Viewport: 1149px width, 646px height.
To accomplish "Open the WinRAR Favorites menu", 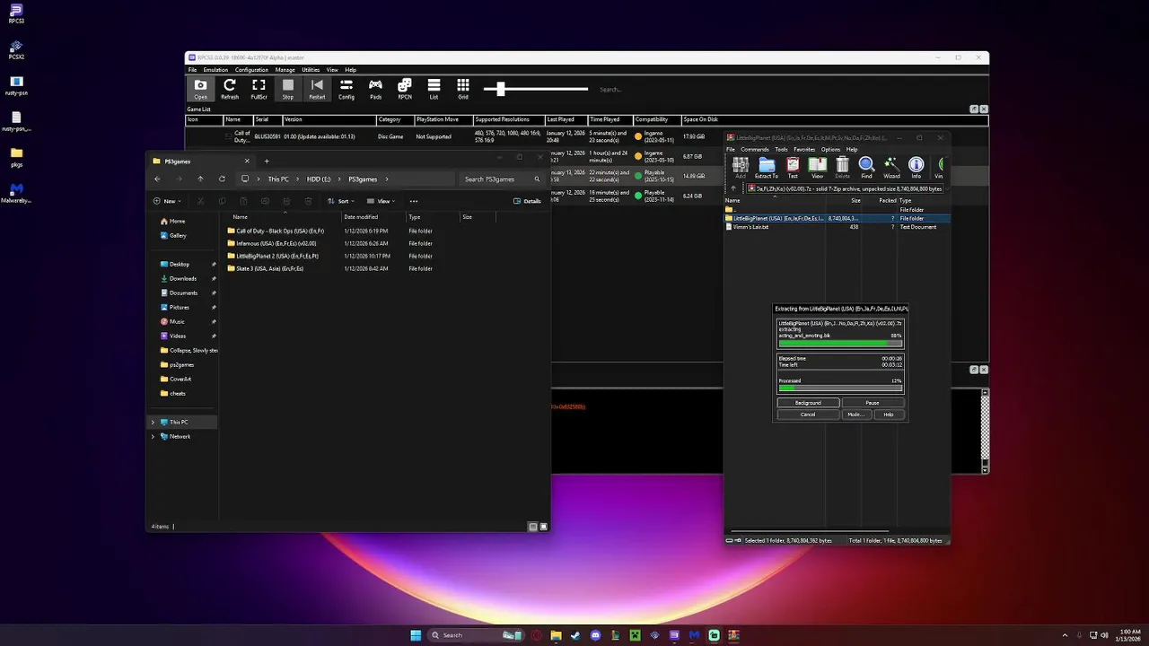I will 804,150.
